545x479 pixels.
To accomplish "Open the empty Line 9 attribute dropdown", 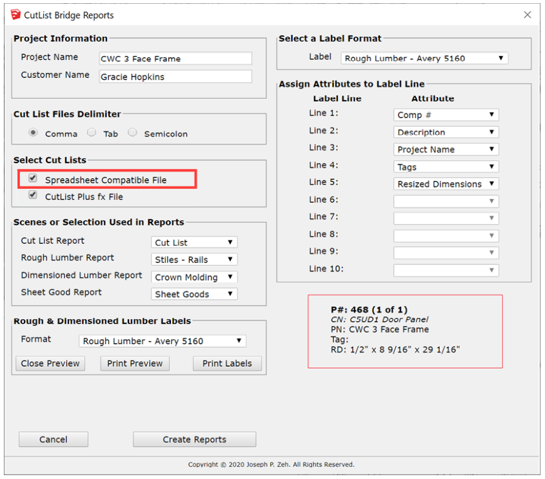I will coord(446,253).
